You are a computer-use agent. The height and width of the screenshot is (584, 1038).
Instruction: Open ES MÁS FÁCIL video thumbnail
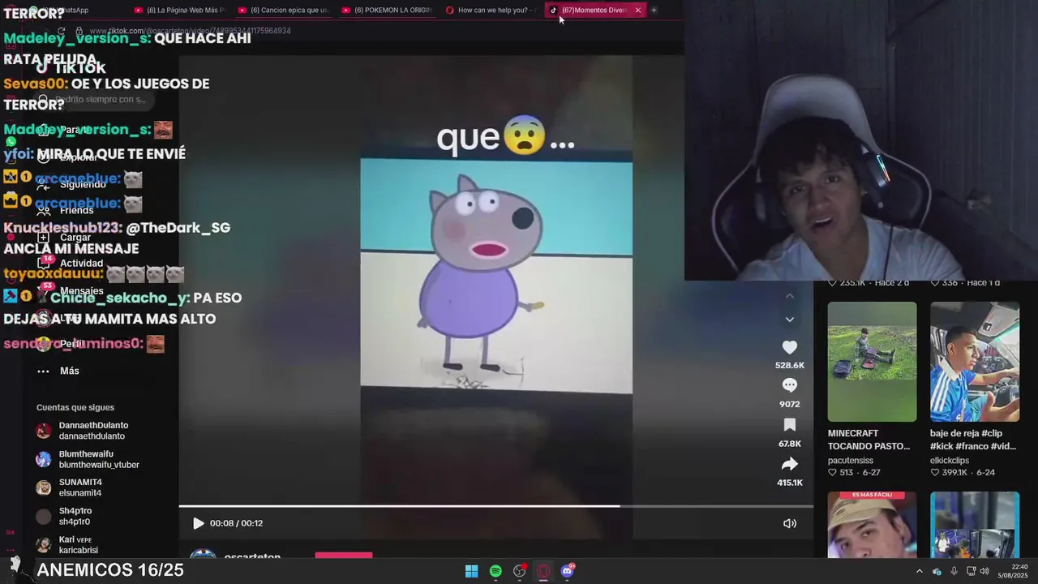pyautogui.click(x=872, y=525)
